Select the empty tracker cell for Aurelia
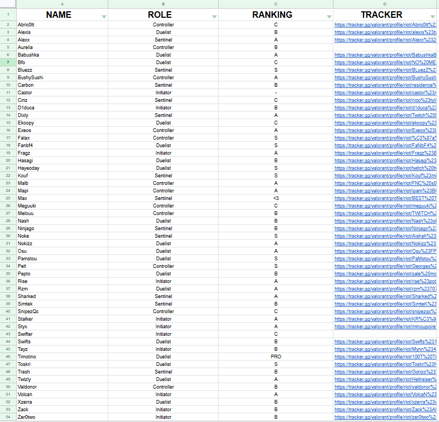This screenshot has height=422, width=439. coord(385,47)
